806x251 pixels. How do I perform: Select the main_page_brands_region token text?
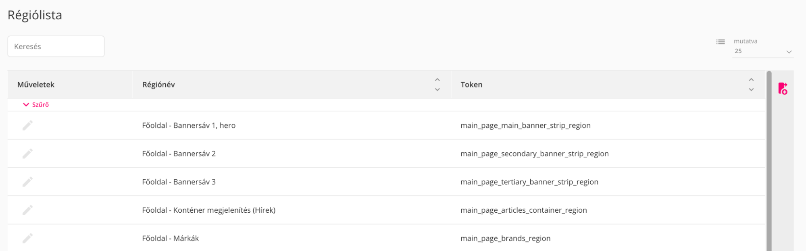505,238
